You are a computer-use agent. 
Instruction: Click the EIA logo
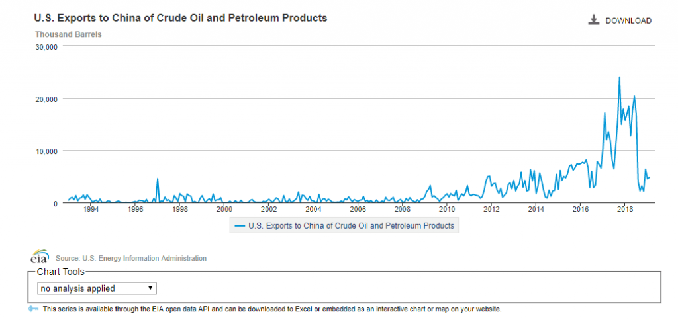[x=40, y=257]
